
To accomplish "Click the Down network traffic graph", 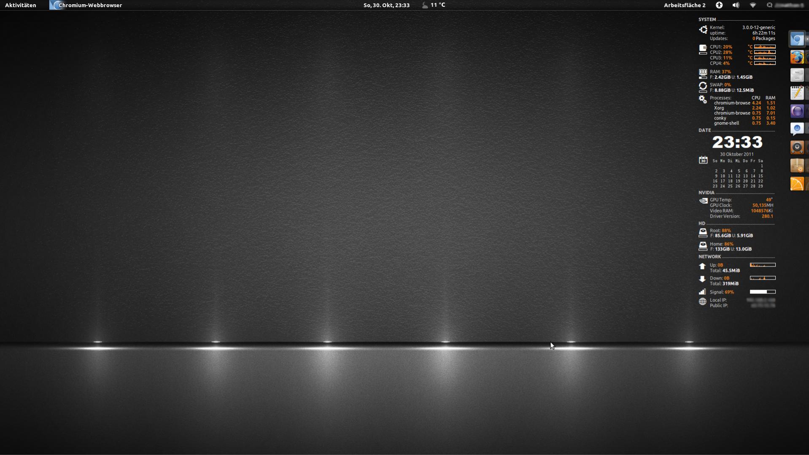I will [x=763, y=278].
